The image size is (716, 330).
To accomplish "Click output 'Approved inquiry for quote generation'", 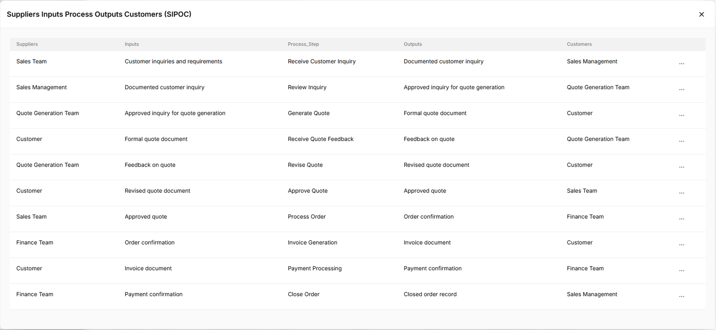I will pyautogui.click(x=454, y=88).
